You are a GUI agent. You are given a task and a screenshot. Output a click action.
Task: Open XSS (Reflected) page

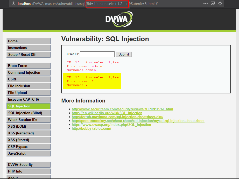[29, 133]
